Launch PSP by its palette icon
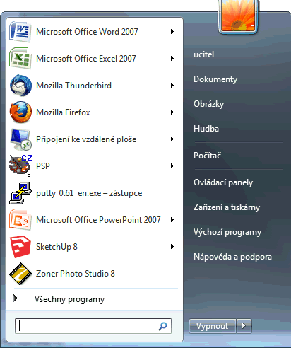The height and width of the screenshot is (348, 291). 20,166
